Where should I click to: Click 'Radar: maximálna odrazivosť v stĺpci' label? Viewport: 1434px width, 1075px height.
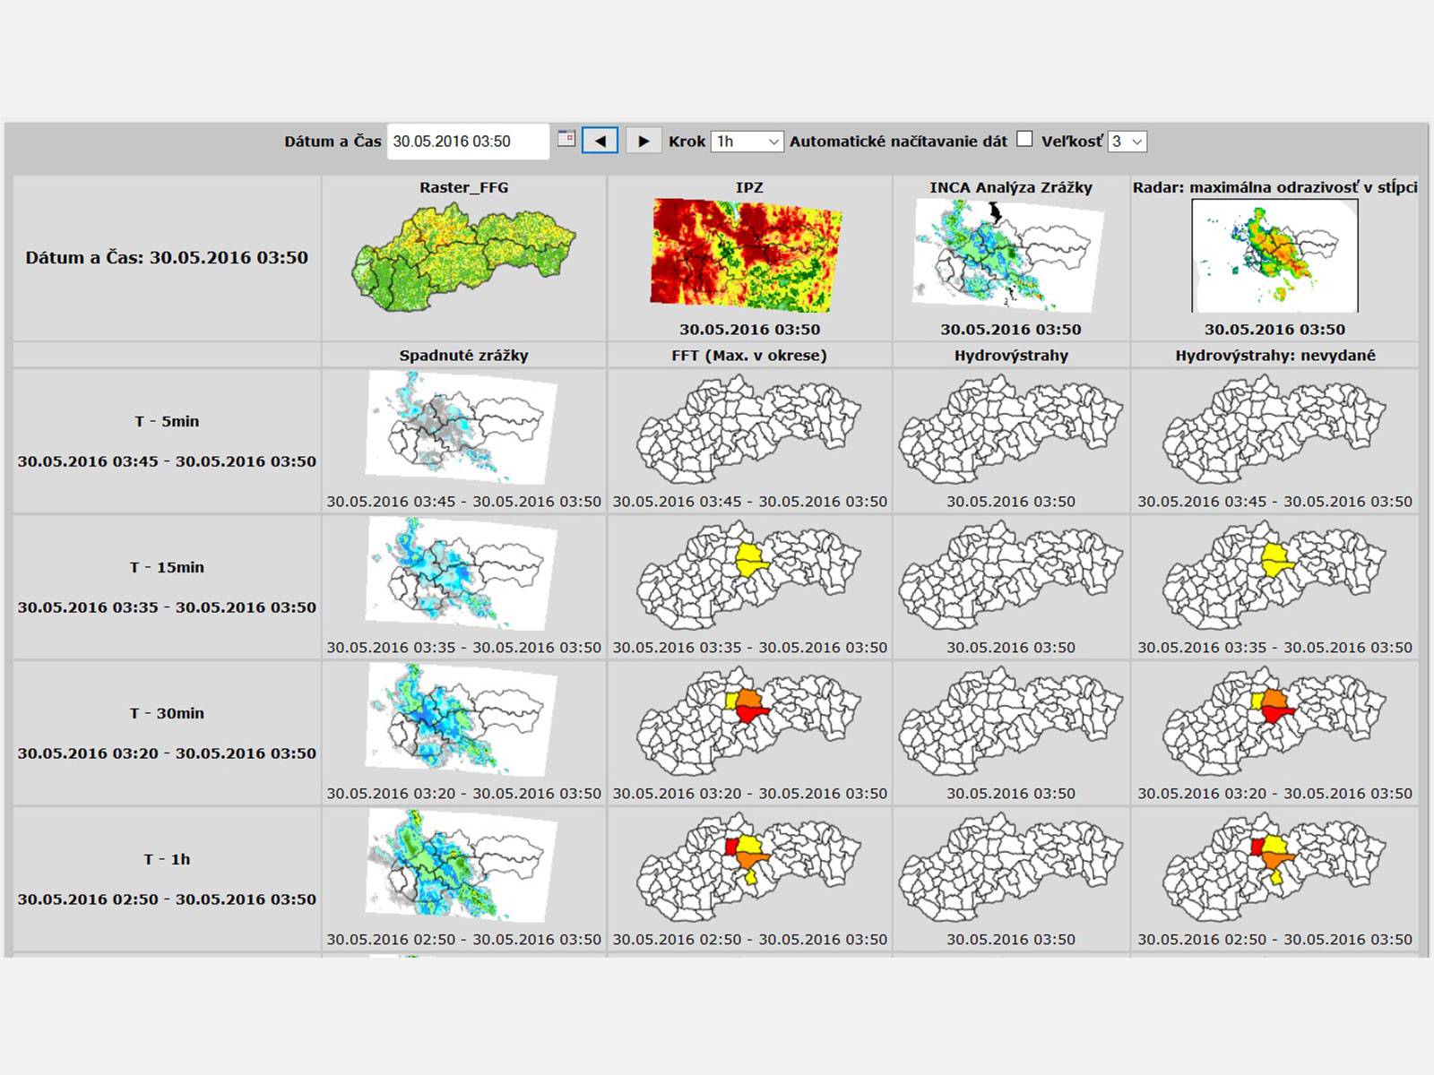point(1274,187)
